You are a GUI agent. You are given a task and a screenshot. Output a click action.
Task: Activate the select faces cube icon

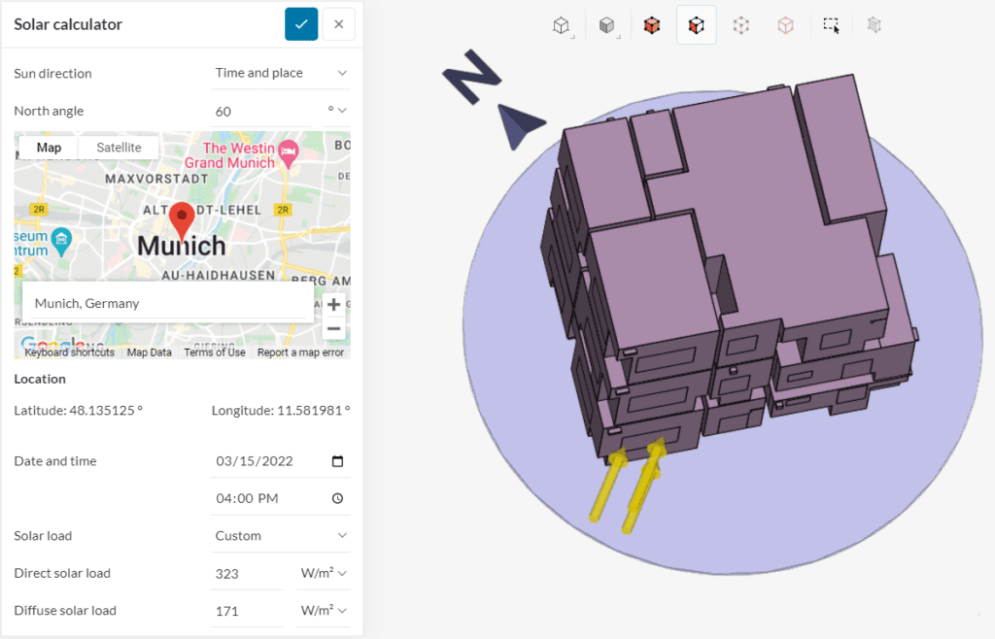tap(696, 26)
